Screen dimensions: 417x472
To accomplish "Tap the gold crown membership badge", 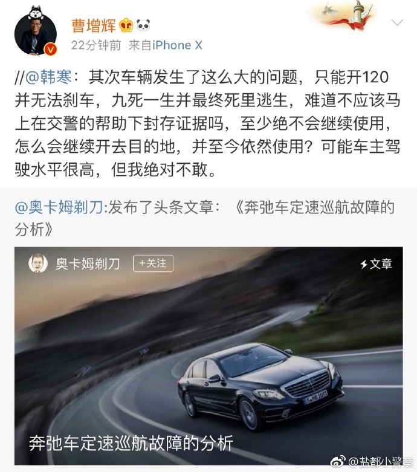I will [126, 25].
